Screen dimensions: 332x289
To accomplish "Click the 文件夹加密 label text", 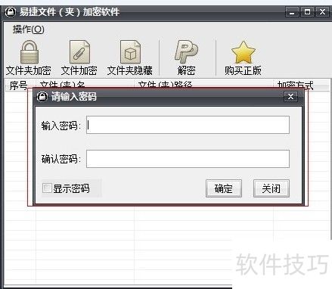I will pos(29,70).
